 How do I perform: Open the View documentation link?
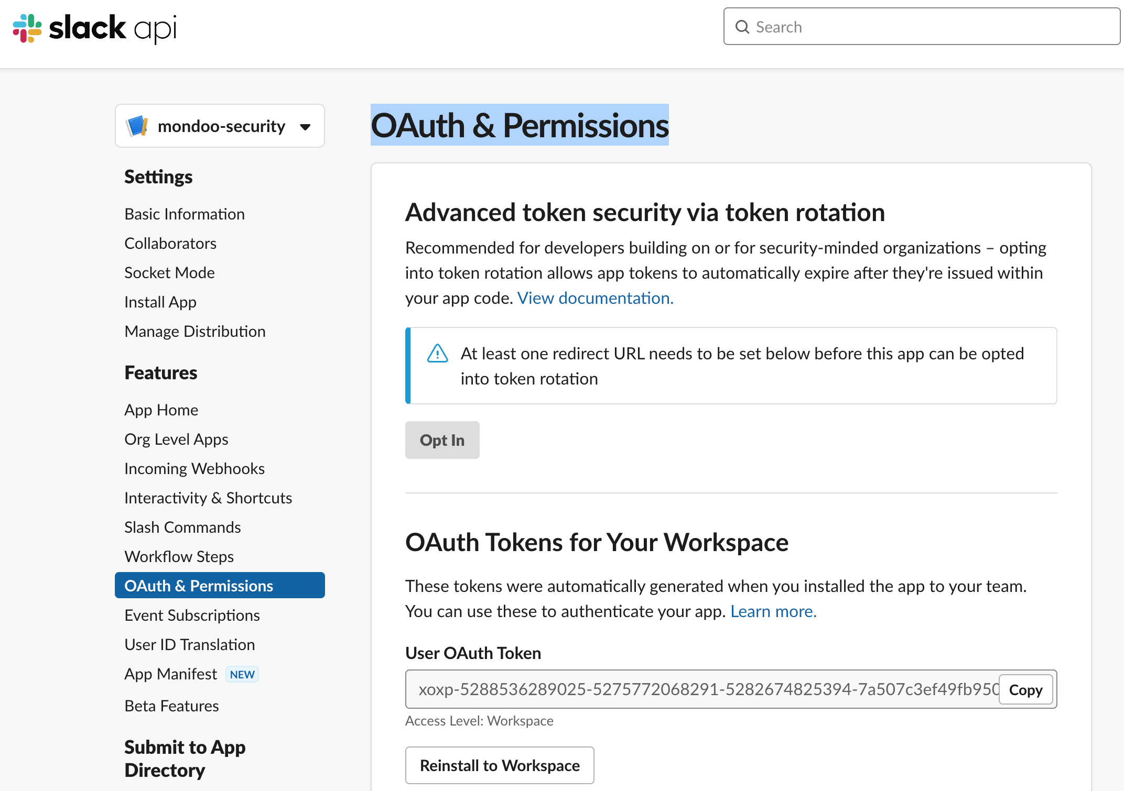coord(595,298)
